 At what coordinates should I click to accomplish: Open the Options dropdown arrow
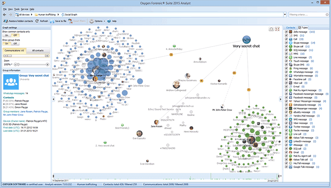[x=104, y=21]
